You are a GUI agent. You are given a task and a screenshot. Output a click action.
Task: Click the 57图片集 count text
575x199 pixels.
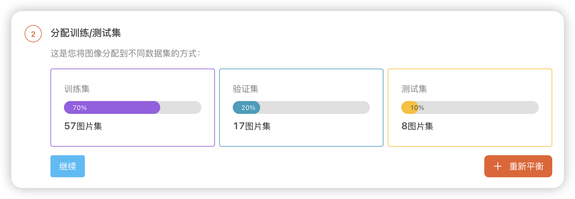pyautogui.click(x=83, y=126)
